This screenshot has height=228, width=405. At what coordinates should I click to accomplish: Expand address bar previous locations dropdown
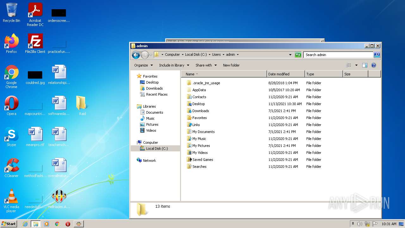(x=290, y=55)
